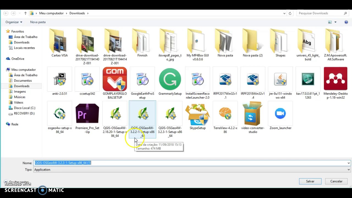Select drive-download-20170821T194140Z-001 folder
This screenshot has height=198, width=352.
tap(87, 47)
